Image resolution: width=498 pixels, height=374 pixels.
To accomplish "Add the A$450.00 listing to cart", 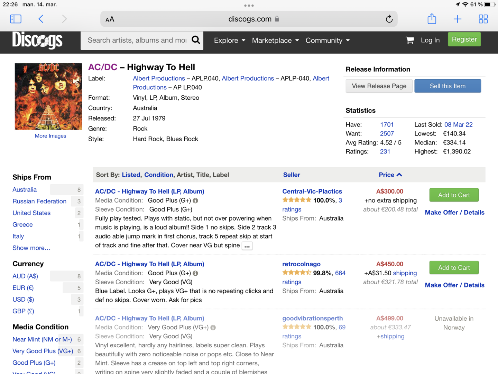I will (454, 268).
